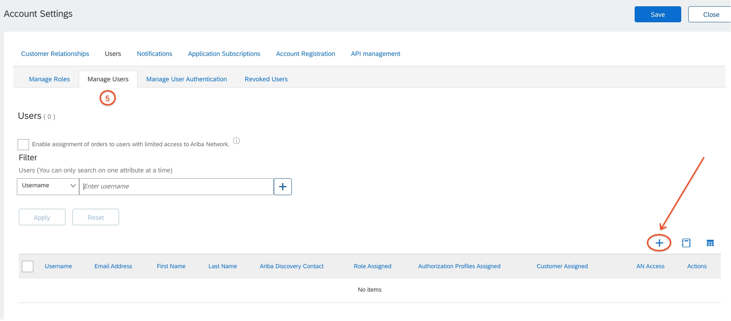Reset the user filter
The width and height of the screenshot is (731, 321).
[96, 217]
